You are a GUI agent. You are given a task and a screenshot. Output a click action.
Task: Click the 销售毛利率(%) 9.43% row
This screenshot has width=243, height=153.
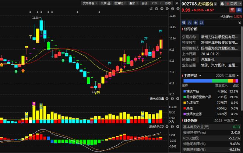coord(211,144)
